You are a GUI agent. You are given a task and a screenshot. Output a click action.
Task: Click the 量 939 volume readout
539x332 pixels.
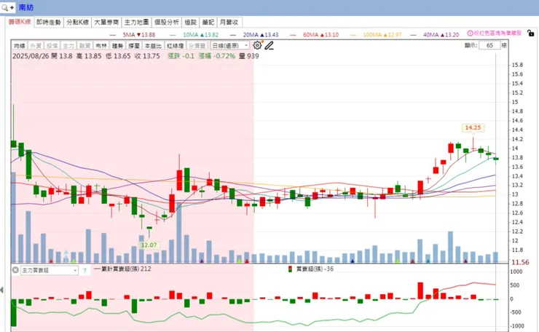249,56
